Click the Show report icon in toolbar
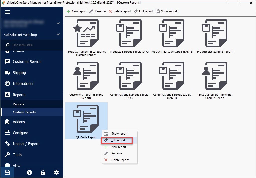The width and height of the screenshot is (256, 178). click(158, 11)
